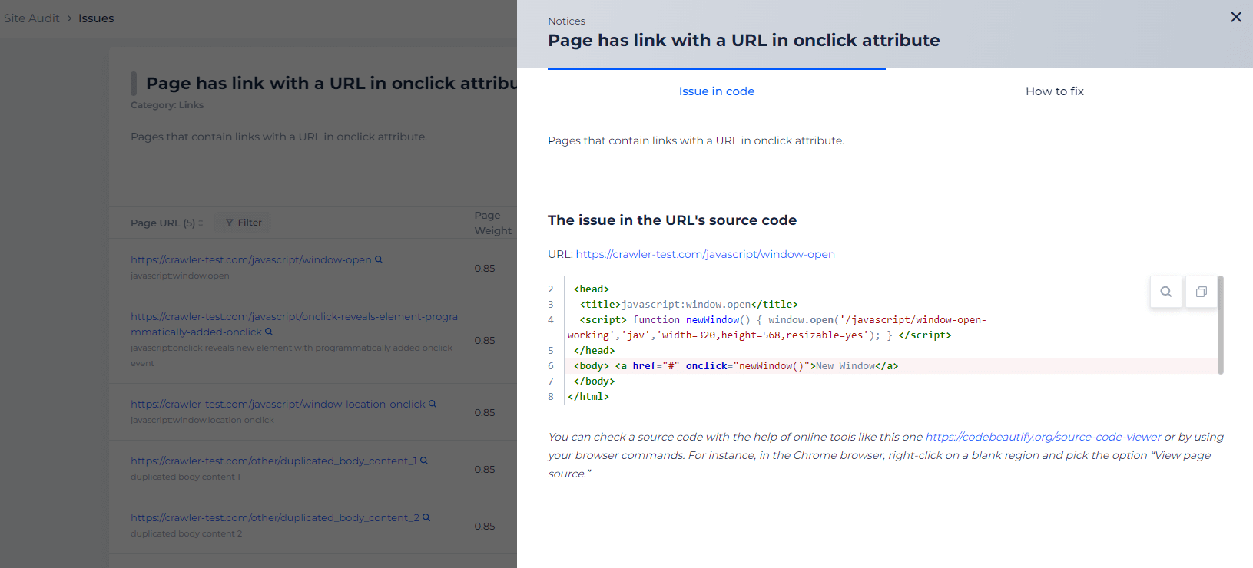Click 'The issue in the URL's source code' heading
Viewport: 1253px width, 568px height.
tap(672, 220)
